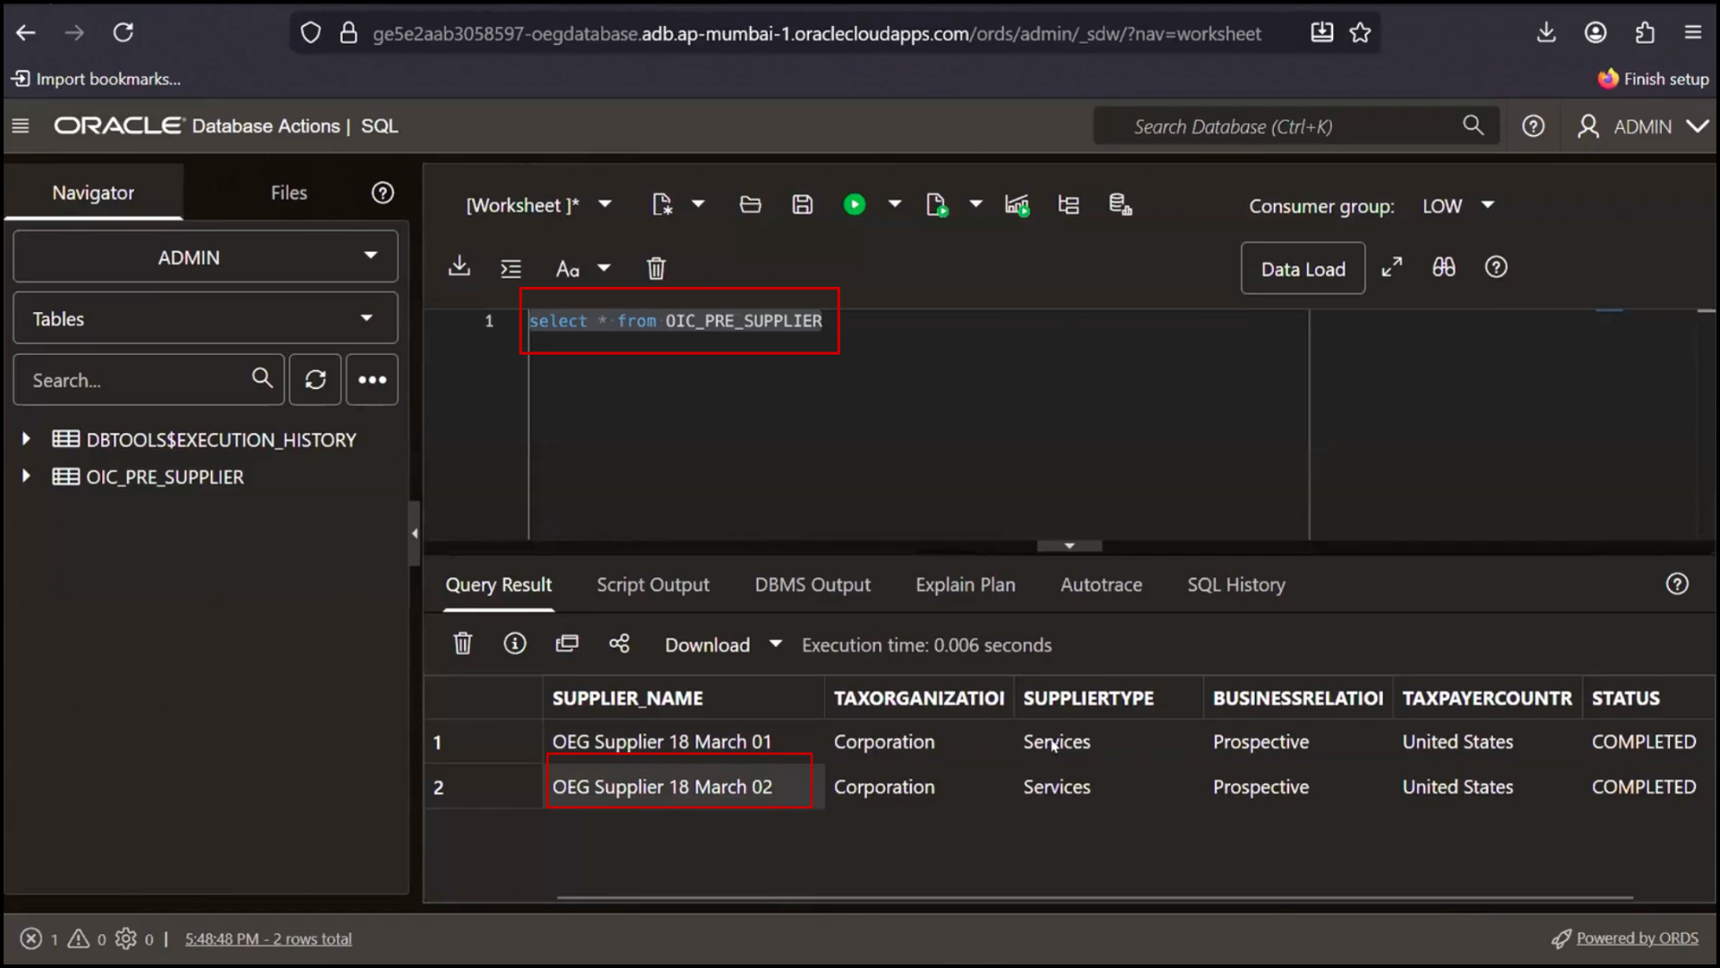Open SQL History using the database-clock icon
The height and width of the screenshot is (968, 1720).
(1120, 204)
